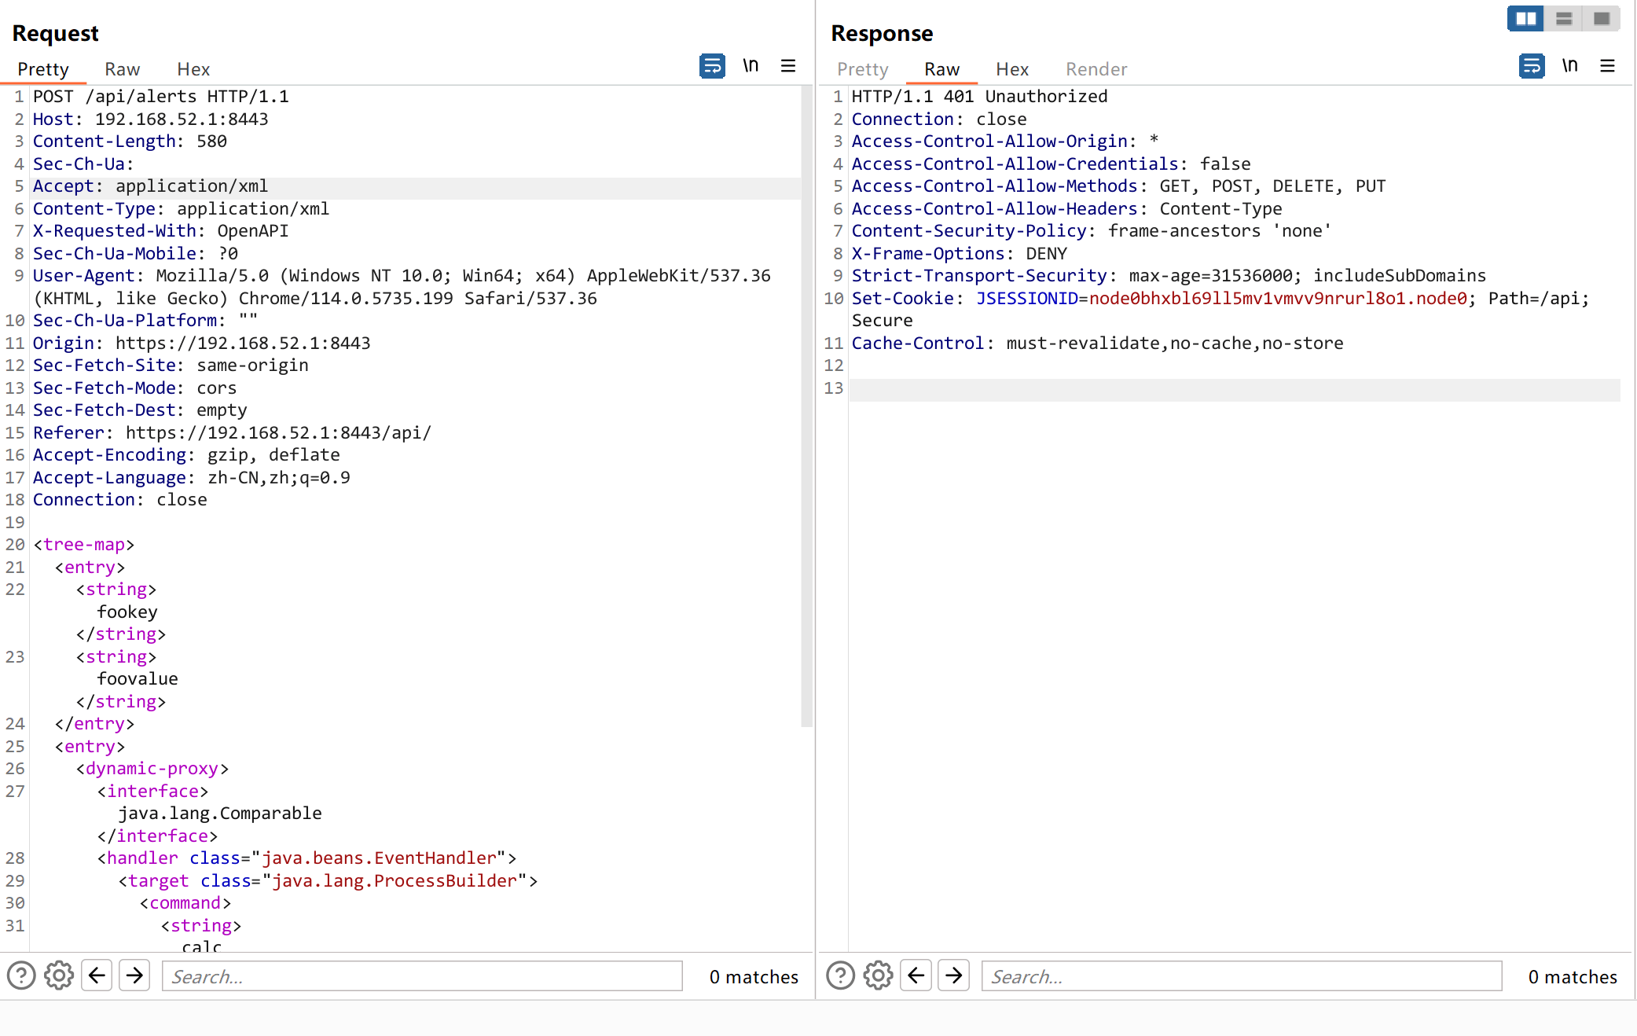Image resolution: width=1637 pixels, height=1036 pixels.
Task: Click the Host header value 192.168.52.1:8443
Action: (182, 119)
